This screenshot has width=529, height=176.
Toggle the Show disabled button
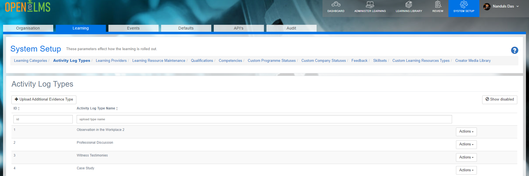(x=500, y=100)
